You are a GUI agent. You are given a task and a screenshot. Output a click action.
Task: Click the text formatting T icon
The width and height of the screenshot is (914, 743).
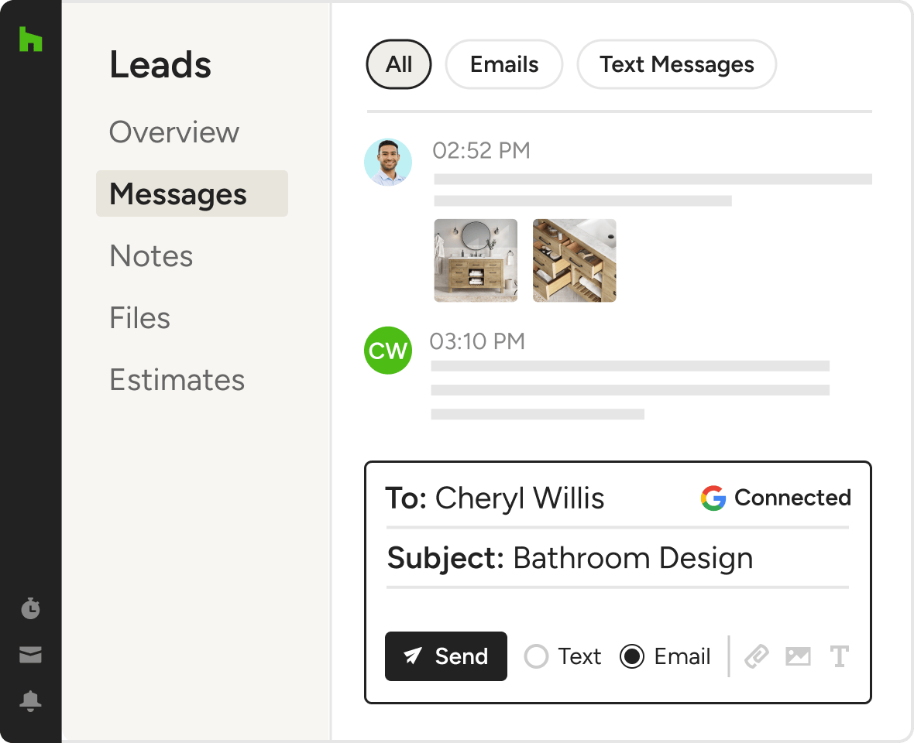(839, 656)
